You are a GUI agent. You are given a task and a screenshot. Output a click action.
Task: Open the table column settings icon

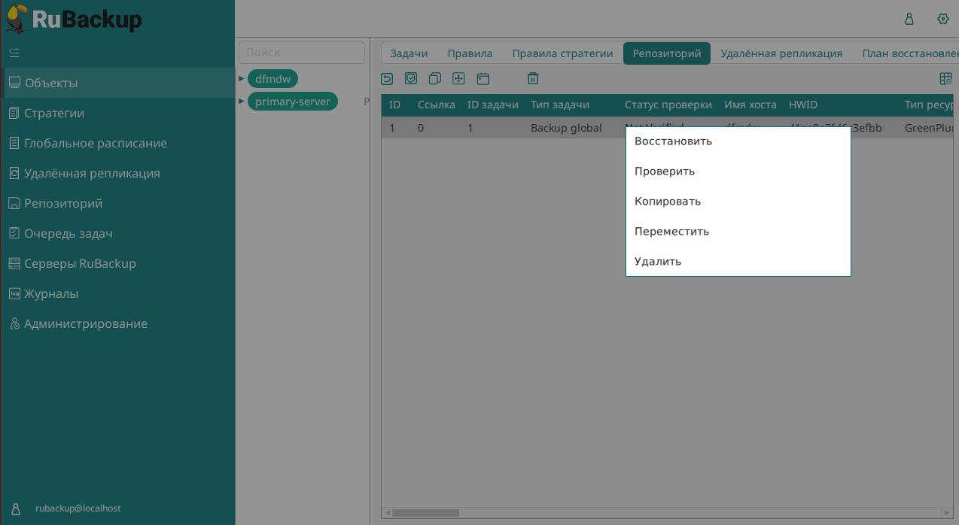point(945,78)
